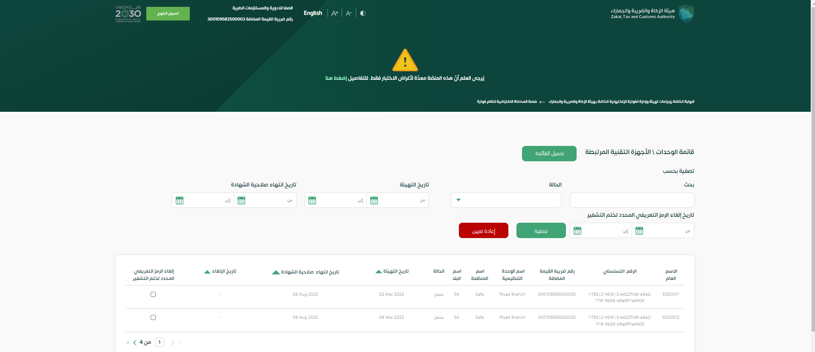
Task: Increase font size with A+ icon
Action: [x=335, y=13]
